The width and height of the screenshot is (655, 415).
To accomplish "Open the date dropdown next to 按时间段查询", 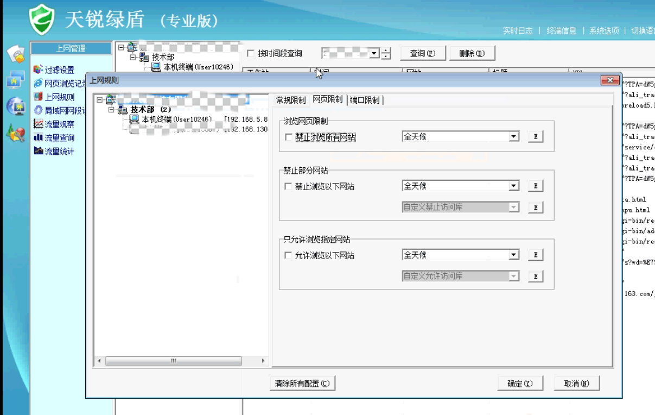I will pyautogui.click(x=374, y=53).
